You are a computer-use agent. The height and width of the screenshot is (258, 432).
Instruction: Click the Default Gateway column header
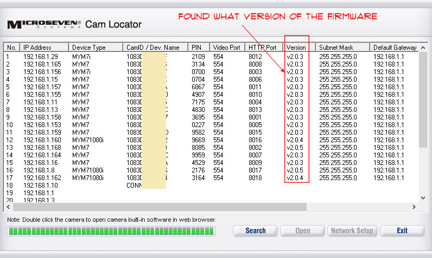(394, 47)
